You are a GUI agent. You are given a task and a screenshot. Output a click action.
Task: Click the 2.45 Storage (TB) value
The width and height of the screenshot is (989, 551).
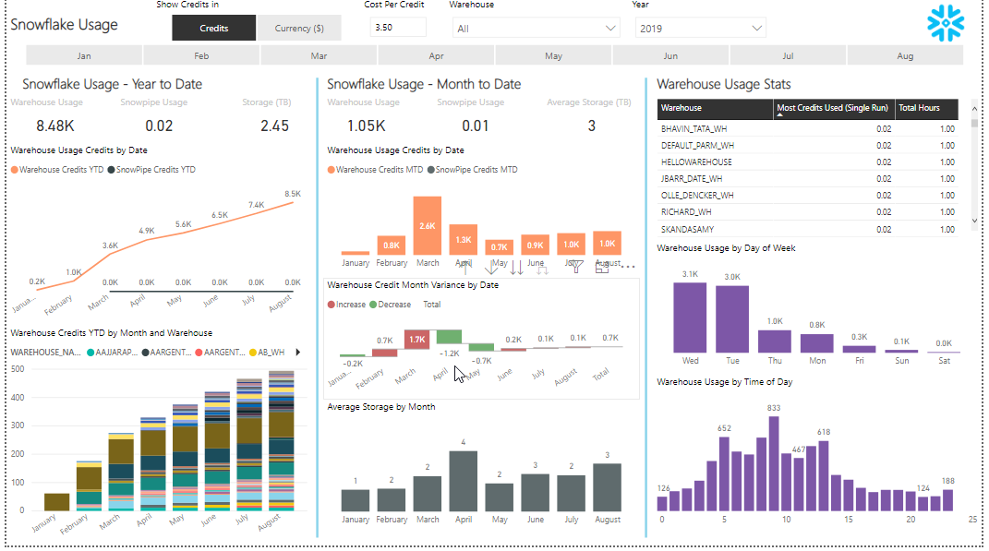coord(274,126)
